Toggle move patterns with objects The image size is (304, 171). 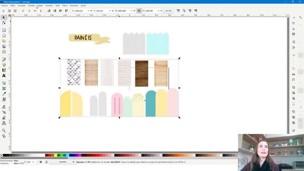[x=196, y=11]
